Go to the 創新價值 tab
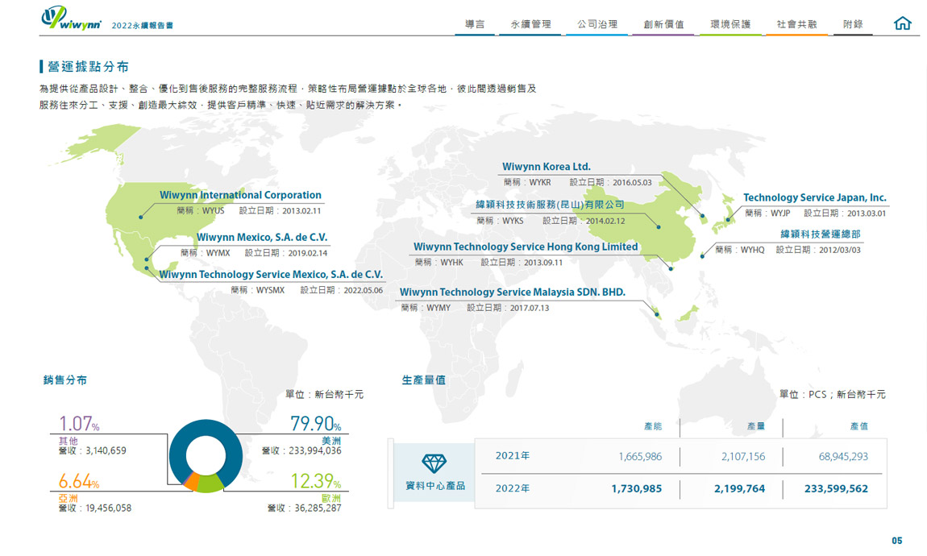 coord(663,24)
